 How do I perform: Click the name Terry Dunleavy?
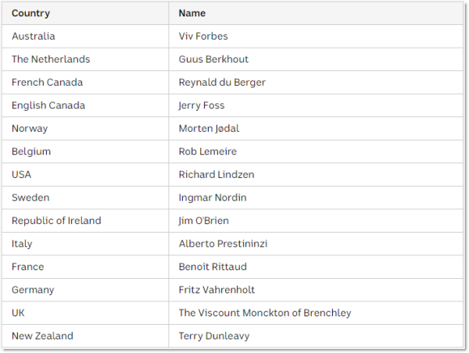214,336
